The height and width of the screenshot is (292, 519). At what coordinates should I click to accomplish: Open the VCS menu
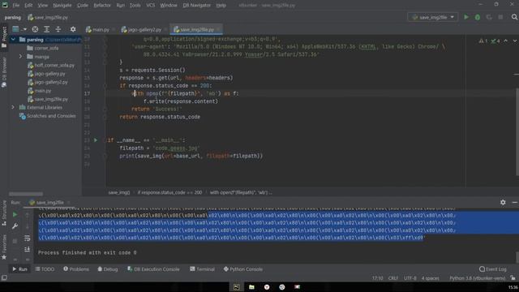150,6
